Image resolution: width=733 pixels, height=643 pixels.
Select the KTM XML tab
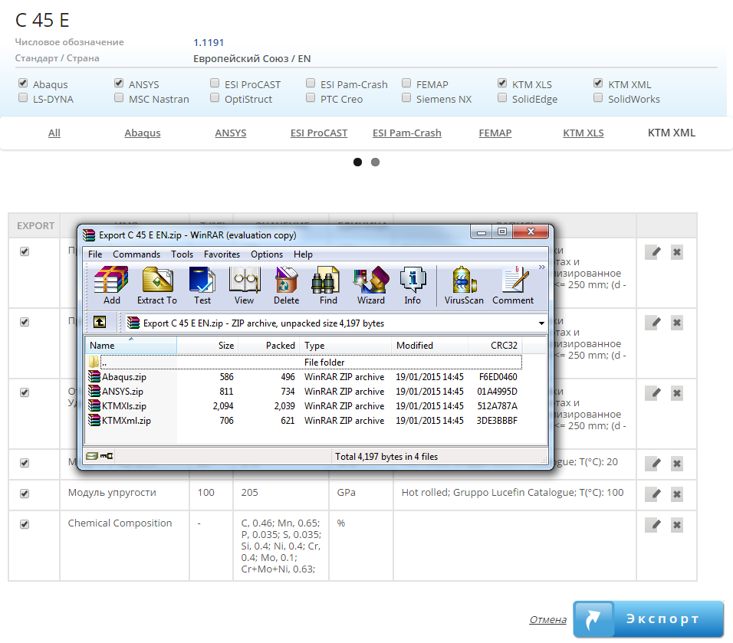(x=672, y=133)
